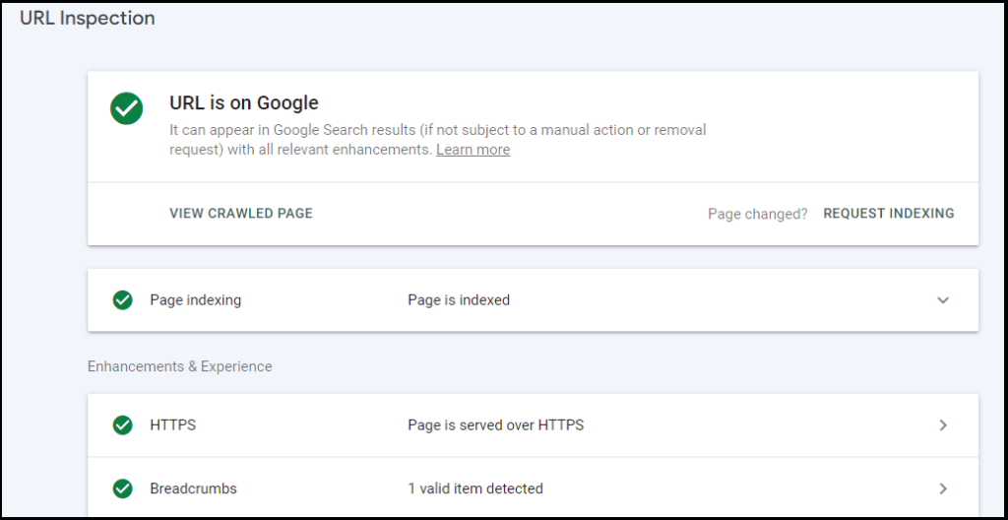Viewport: 1008px width, 520px height.
Task: Click the large green checkmark beside URL is on Google
Action: tap(126, 108)
